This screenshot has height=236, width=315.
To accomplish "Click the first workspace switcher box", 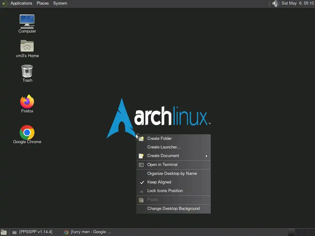I will 292,232.
